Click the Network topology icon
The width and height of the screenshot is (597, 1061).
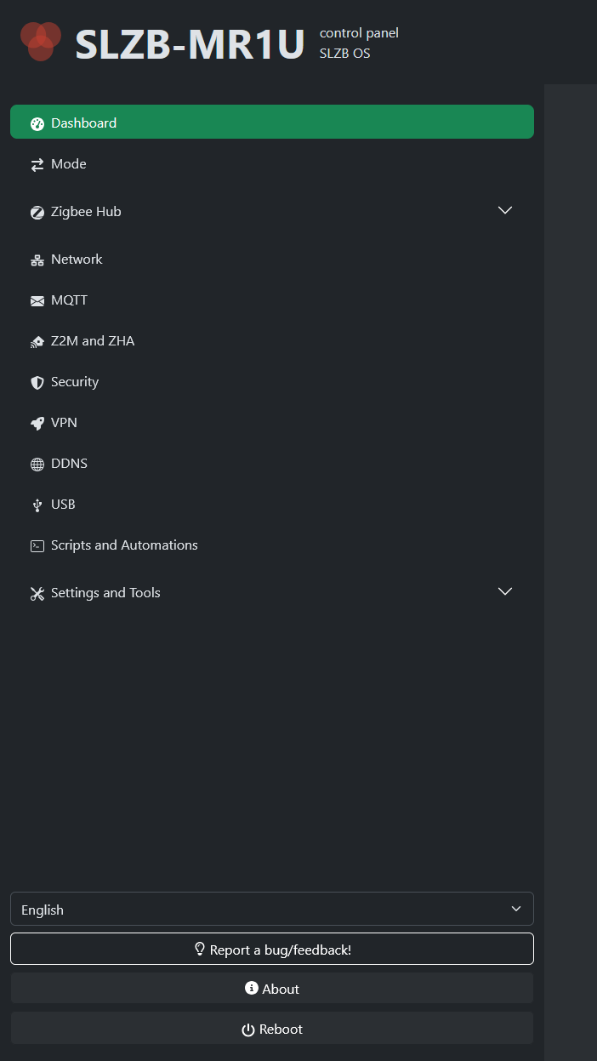[37, 260]
